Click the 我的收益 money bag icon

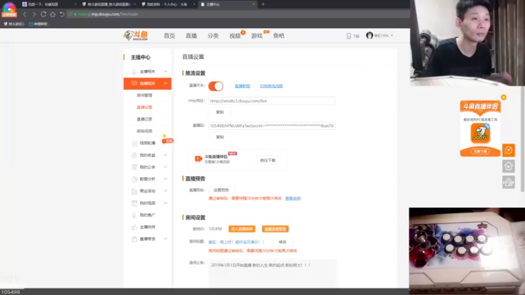pyautogui.click(x=135, y=155)
